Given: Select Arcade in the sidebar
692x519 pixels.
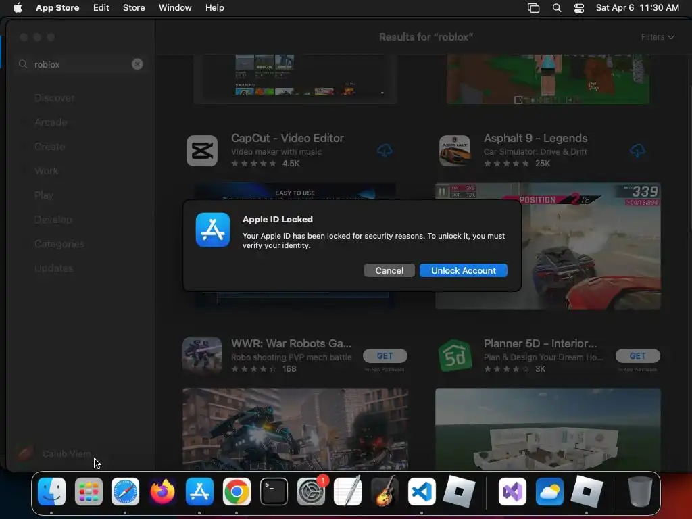Looking at the screenshot, I should (51, 122).
